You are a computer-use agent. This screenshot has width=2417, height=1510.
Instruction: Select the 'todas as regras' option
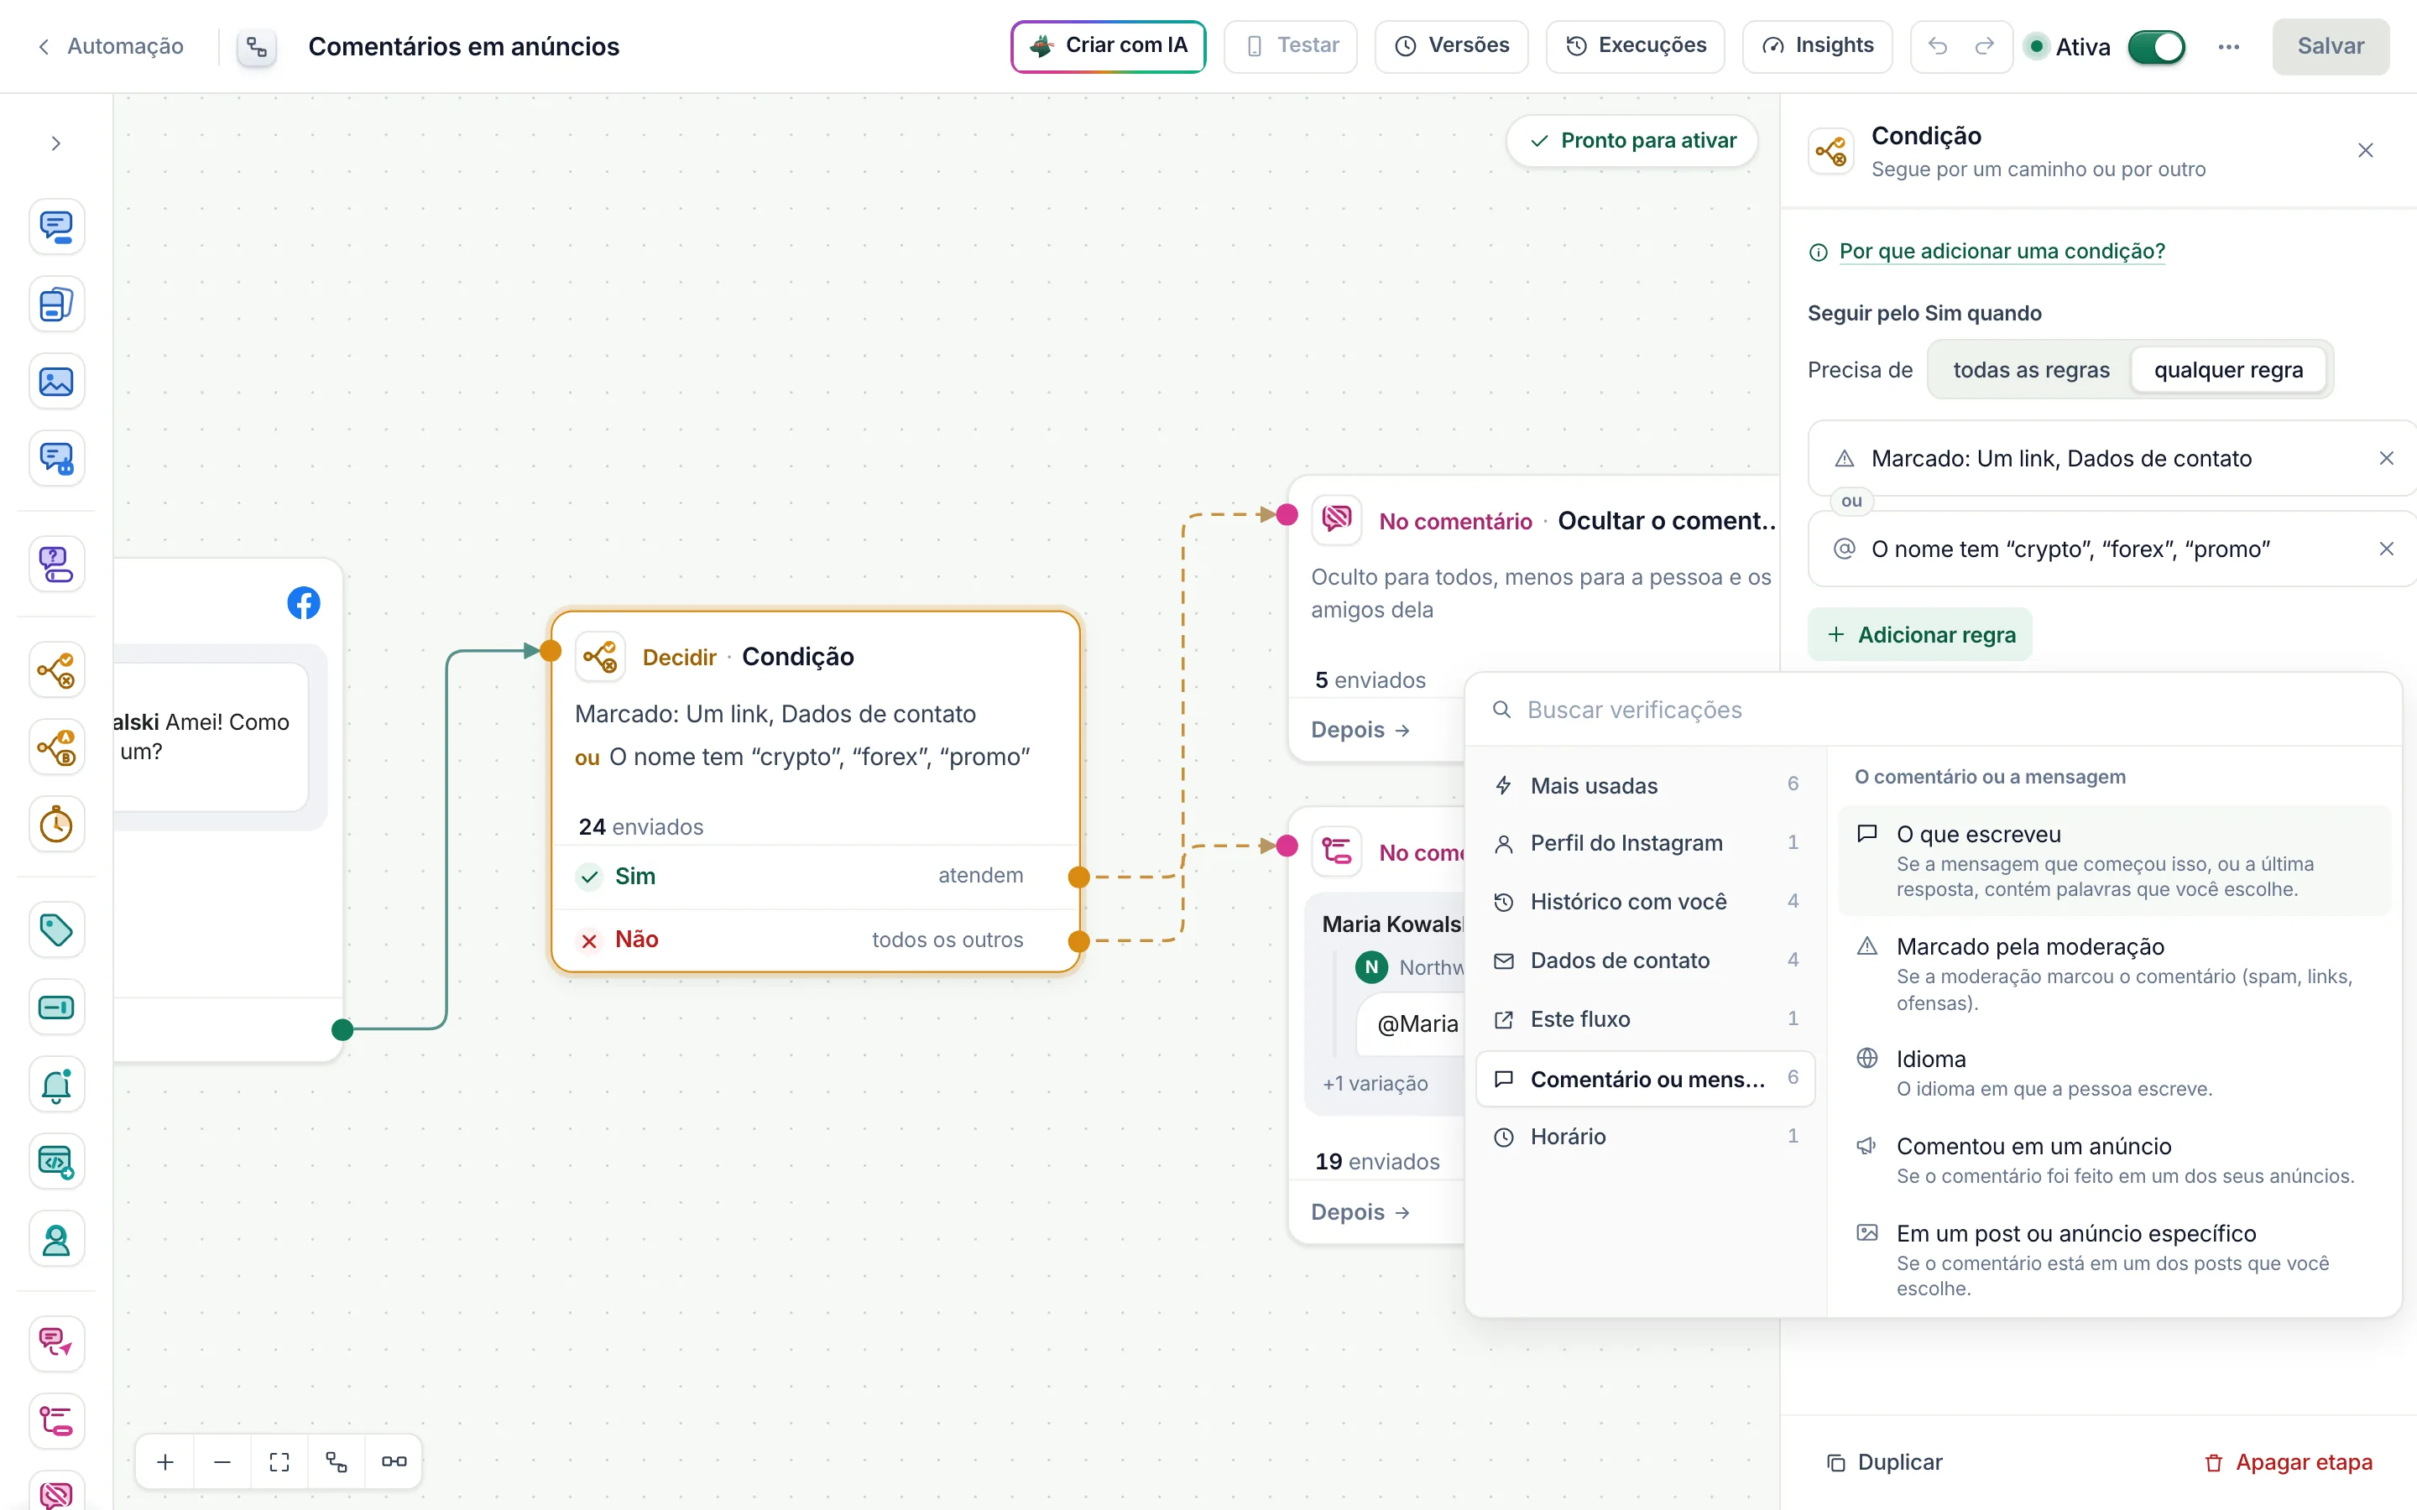click(x=2030, y=369)
